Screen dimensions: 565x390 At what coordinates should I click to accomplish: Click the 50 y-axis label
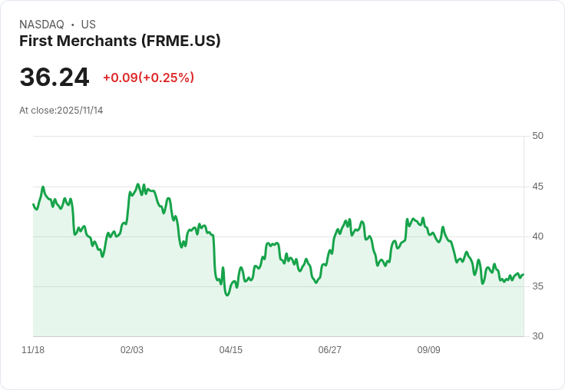point(538,136)
